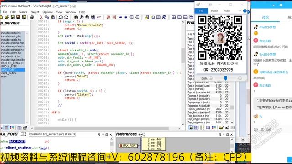Click the Search Files toolbar icon

click(93, 17)
